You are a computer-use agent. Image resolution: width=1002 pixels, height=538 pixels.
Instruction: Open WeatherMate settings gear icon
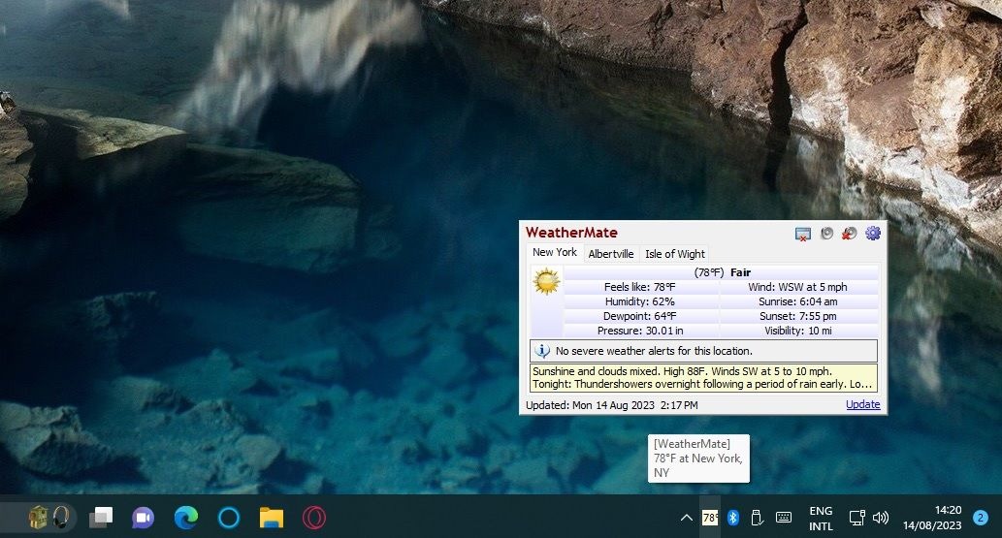tap(873, 234)
